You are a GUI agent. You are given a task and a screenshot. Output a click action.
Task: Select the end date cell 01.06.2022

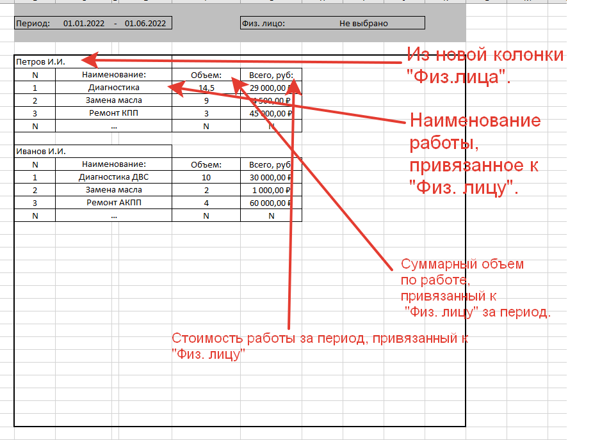[x=145, y=24]
